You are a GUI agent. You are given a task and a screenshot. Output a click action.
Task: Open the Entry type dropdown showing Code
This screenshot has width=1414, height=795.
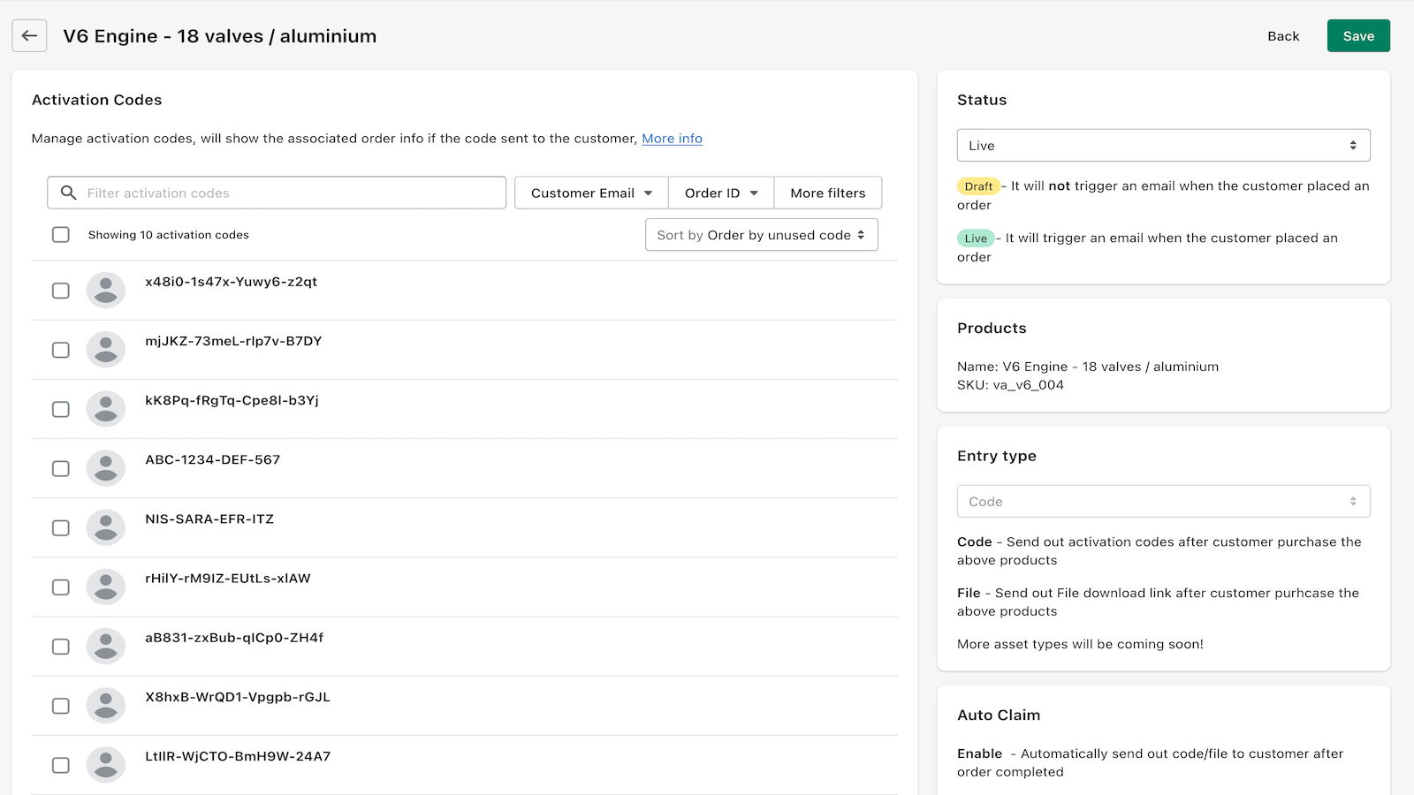(x=1162, y=501)
